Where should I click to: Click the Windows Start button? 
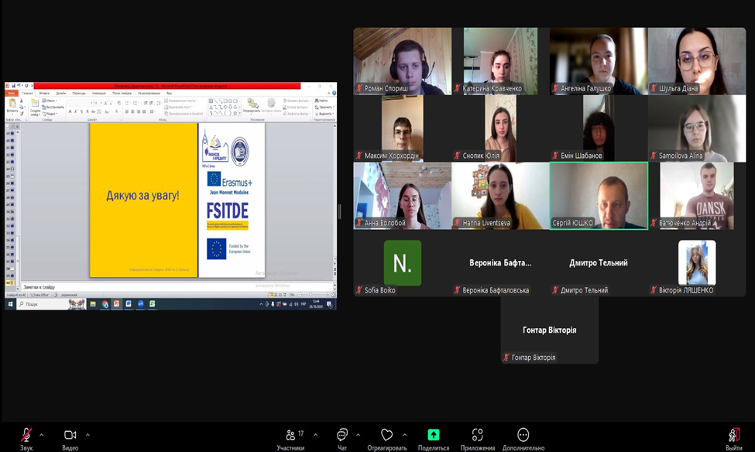[x=10, y=304]
